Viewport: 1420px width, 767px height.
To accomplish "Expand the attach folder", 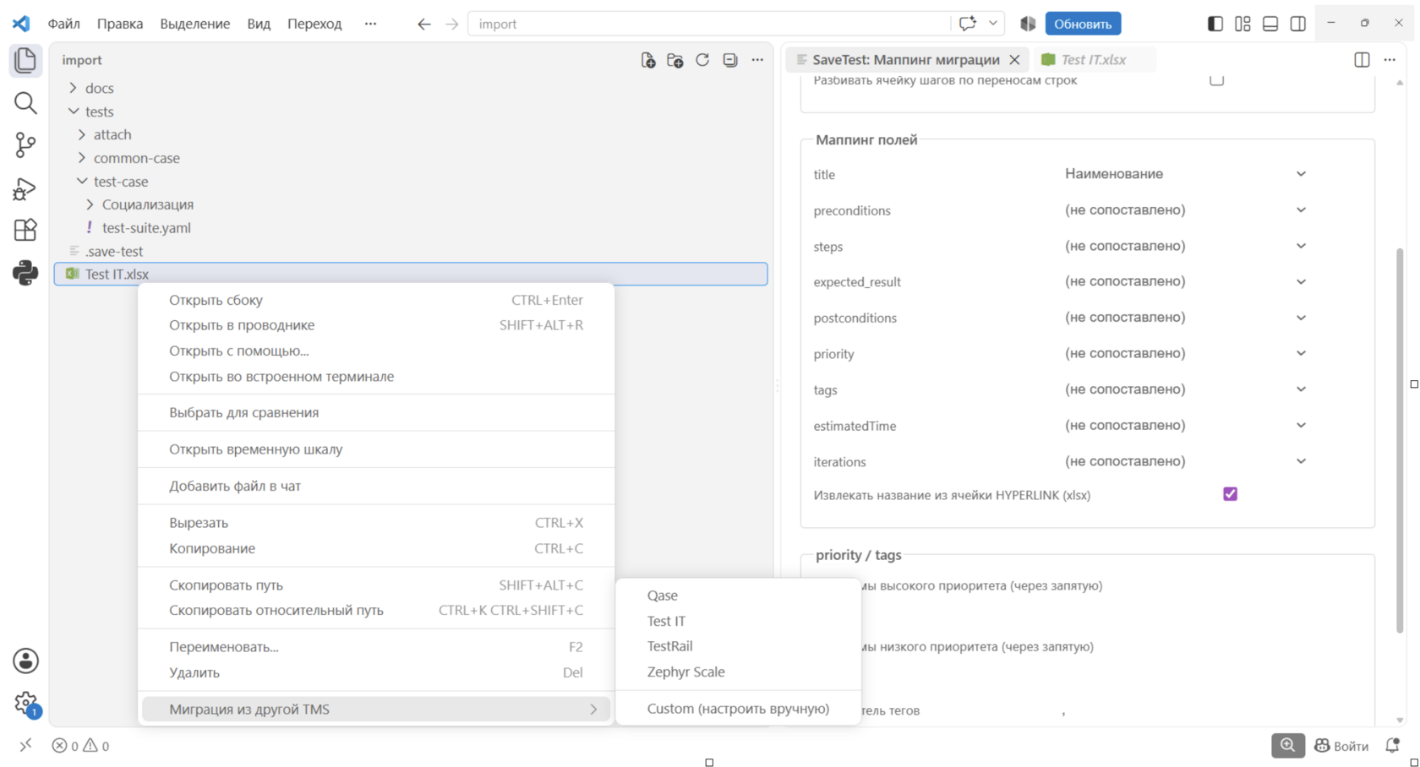I will coord(82,134).
